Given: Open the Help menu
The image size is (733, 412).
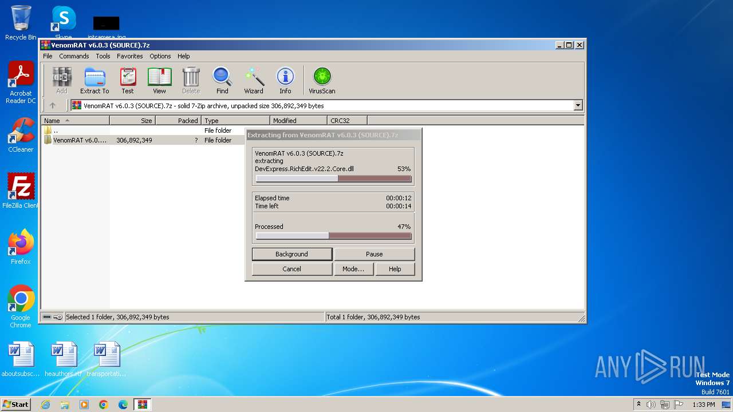Looking at the screenshot, I should [183, 56].
